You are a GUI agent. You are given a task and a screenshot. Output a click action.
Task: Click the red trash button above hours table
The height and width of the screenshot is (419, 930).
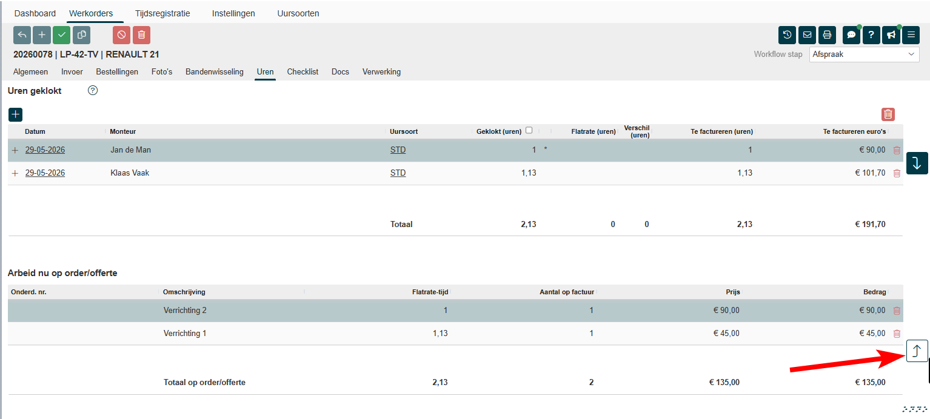coord(888,114)
